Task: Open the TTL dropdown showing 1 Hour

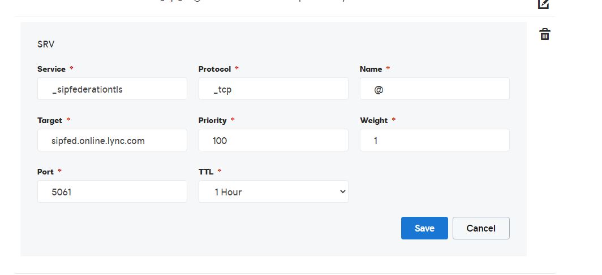Action: [x=273, y=191]
